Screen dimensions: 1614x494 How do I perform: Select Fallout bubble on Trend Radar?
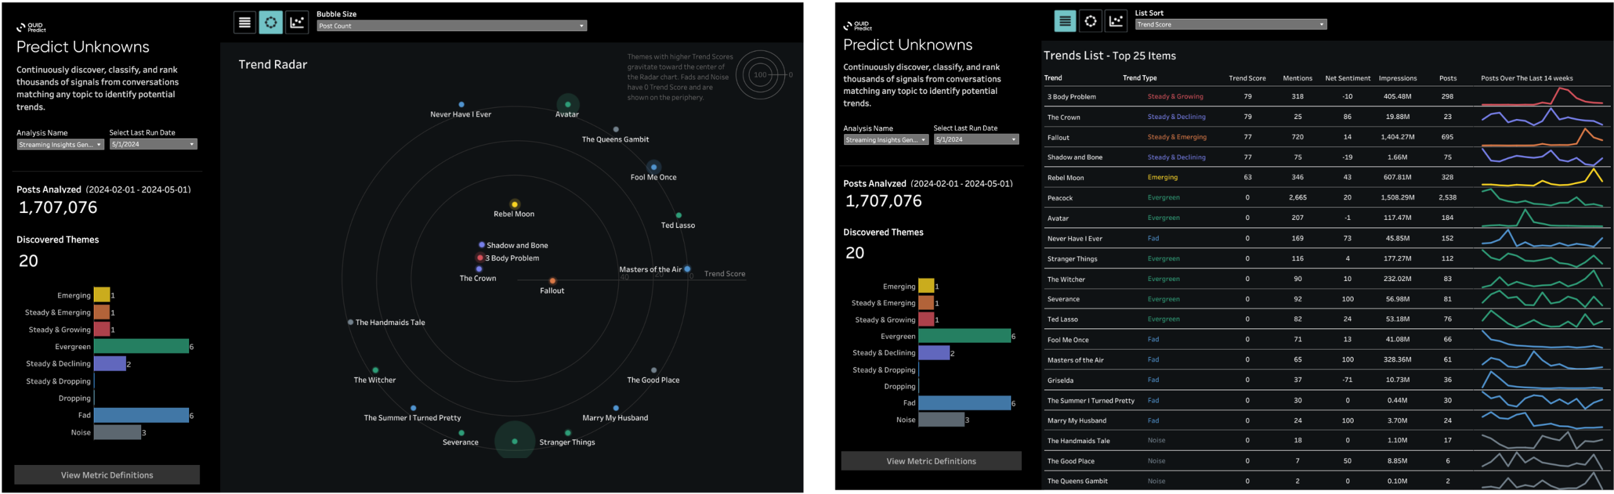[x=552, y=281]
